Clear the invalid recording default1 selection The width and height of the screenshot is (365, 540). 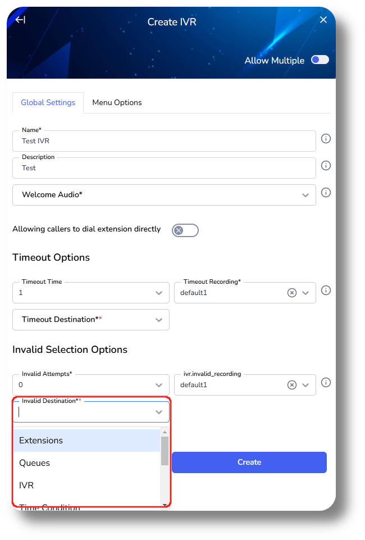pos(292,385)
